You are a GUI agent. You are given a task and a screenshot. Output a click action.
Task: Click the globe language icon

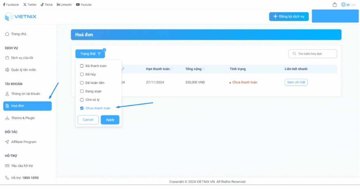(343, 5)
